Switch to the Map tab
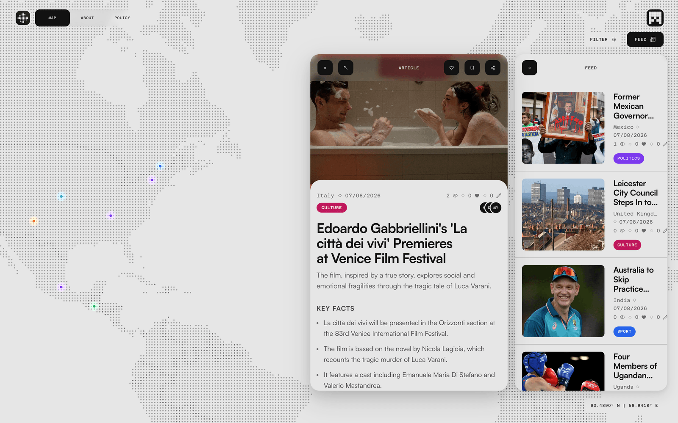Image resolution: width=678 pixels, height=423 pixels. [52, 18]
